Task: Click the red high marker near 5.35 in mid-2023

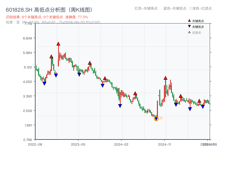Action: pos(90,63)
